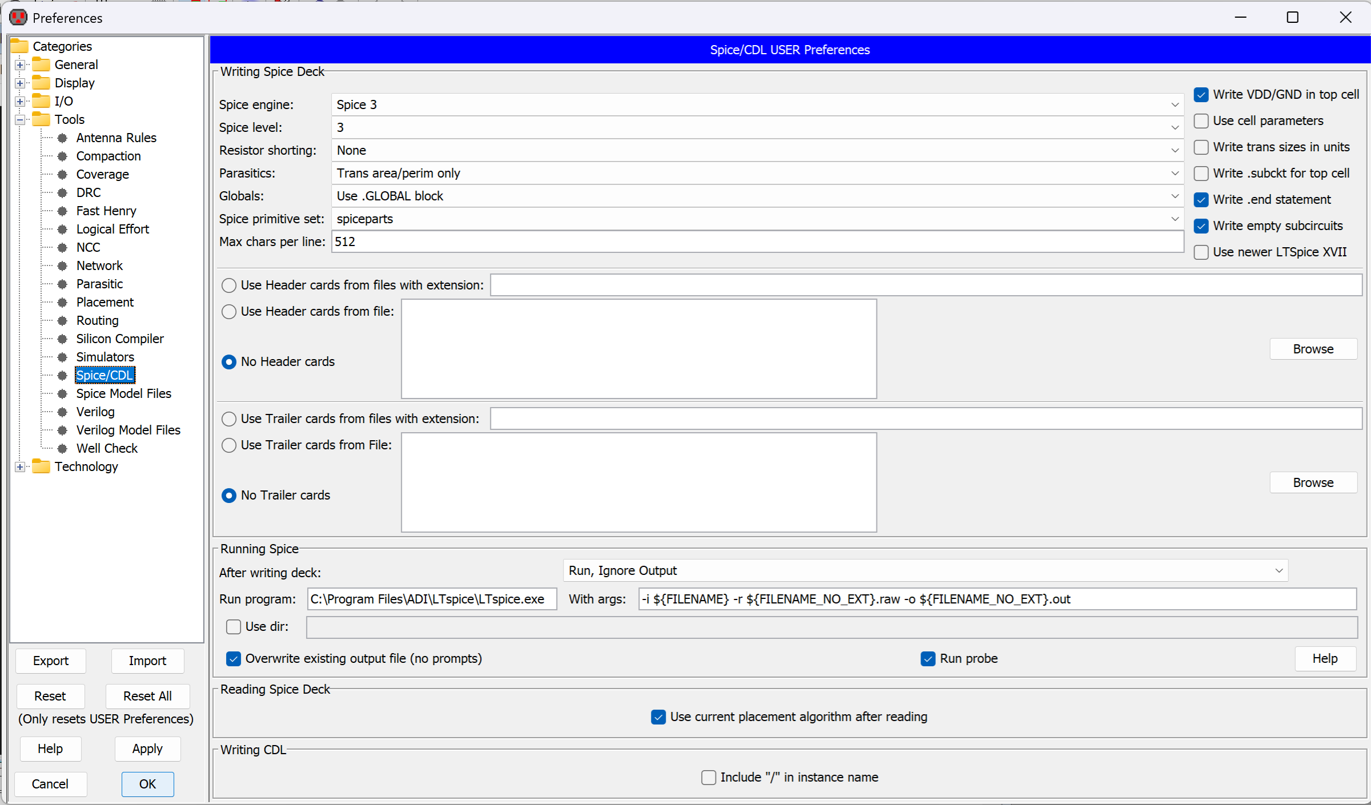Click the gear icon beside NCC
The image size is (1371, 805).
click(x=63, y=247)
